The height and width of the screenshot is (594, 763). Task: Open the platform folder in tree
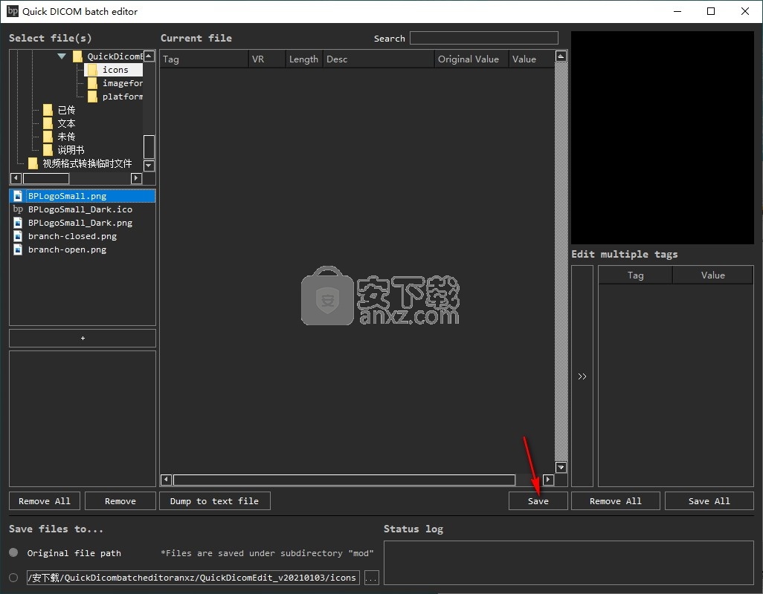point(122,97)
